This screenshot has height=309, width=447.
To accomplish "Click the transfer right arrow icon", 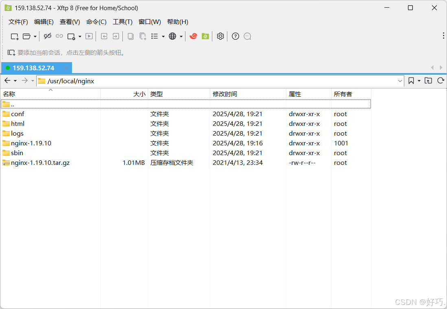I will [x=116, y=36].
